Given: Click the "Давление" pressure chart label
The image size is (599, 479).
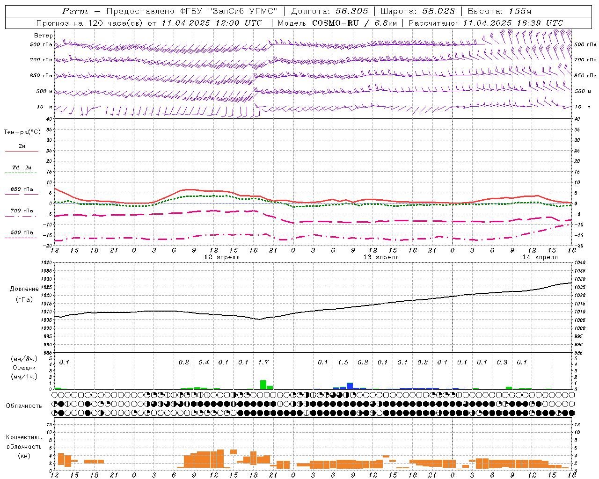Looking at the screenshot, I should click(24, 289).
